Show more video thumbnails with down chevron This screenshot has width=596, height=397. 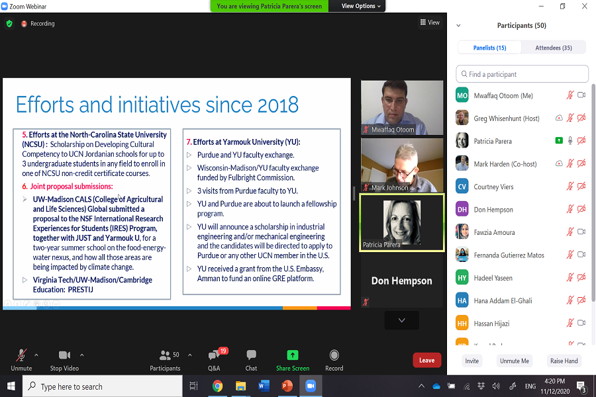point(402,320)
